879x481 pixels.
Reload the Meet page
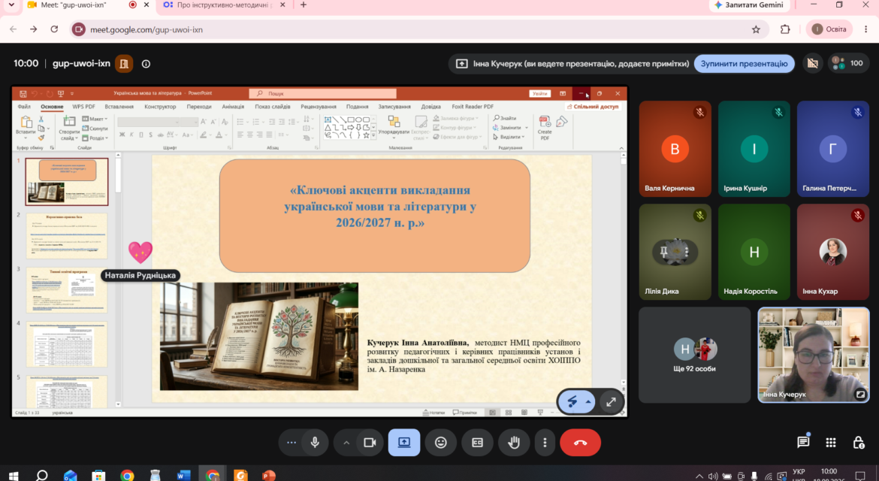point(54,29)
